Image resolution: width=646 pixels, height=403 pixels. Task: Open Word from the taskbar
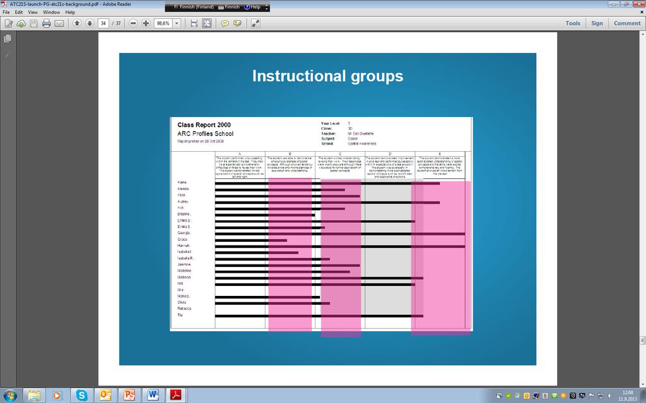click(x=153, y=395)
